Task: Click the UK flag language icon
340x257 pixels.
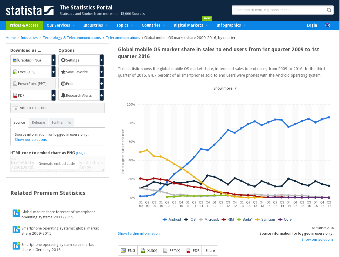Action: (x=327, y=25)
